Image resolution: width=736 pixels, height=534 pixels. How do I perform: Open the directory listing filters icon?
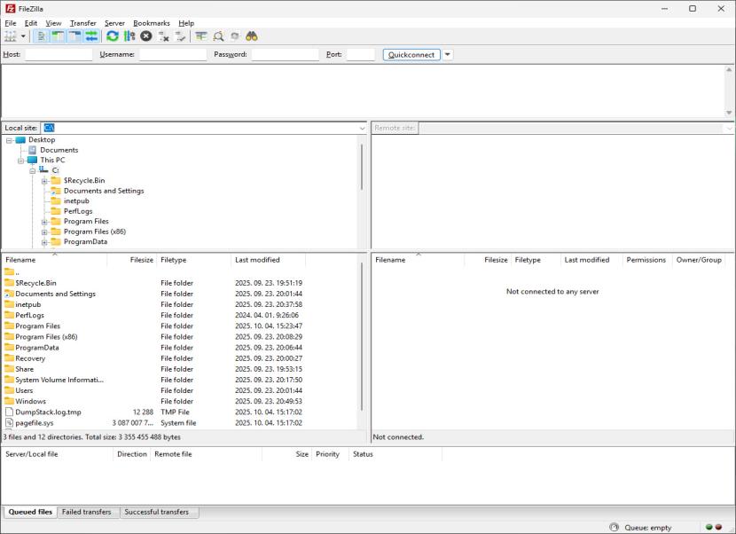pyautogui.click(x=201, y=36)
